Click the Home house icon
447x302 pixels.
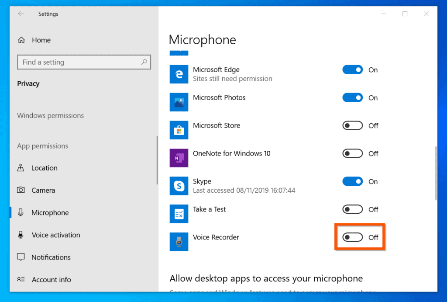point(21,40)
